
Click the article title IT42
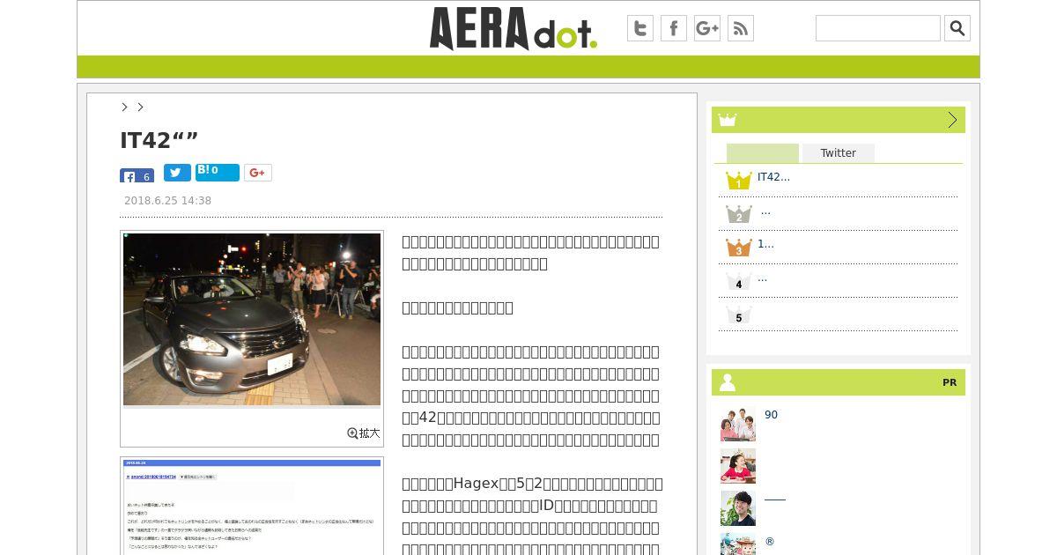(x=159, y=140)
